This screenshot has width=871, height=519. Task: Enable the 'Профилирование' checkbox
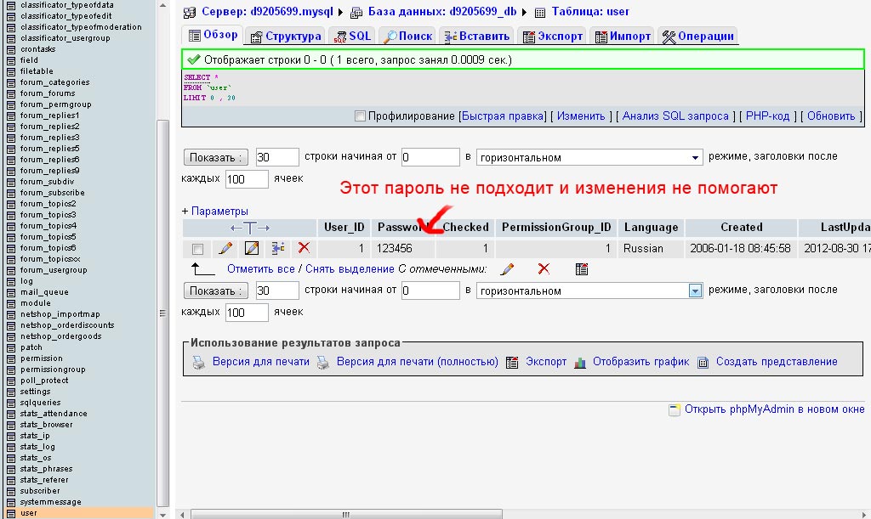tap(360, 116)
